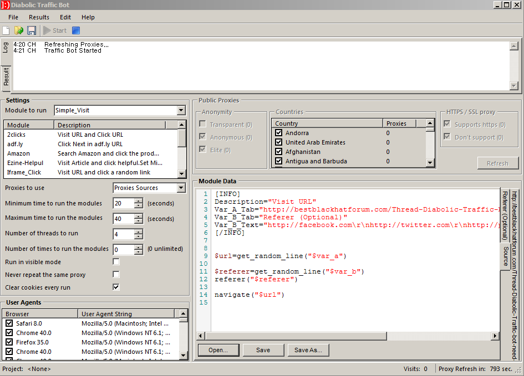This screenshot has width=524, height=376.
Task: Click the Description="Visit URL" code line
Action: [265, 202]
